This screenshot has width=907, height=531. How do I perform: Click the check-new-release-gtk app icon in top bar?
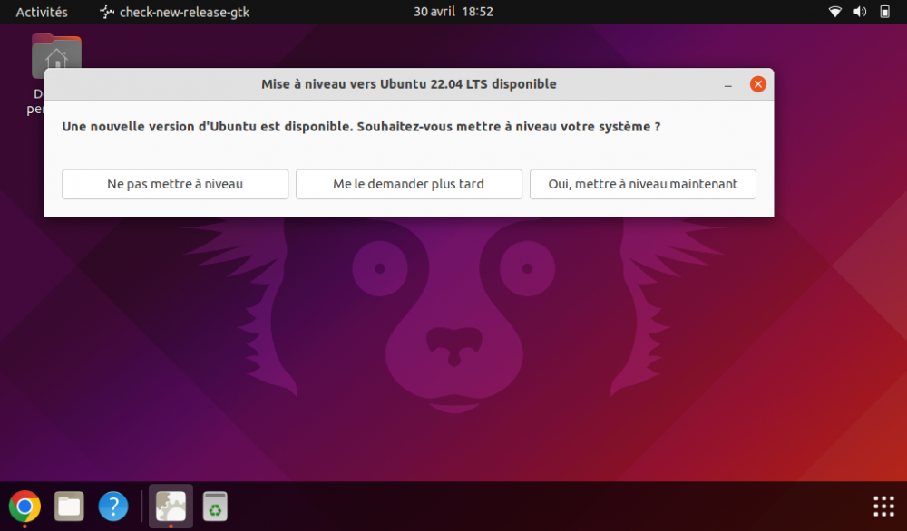coord(106,12)
